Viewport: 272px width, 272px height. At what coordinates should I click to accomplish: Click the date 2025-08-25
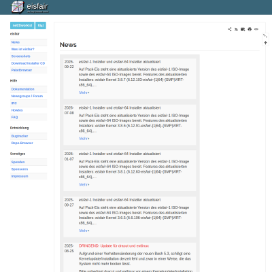coord(69,248)
